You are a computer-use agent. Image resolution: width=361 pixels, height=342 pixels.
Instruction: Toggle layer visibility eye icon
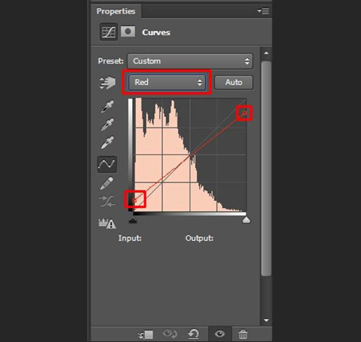click(x=220, y=333)
